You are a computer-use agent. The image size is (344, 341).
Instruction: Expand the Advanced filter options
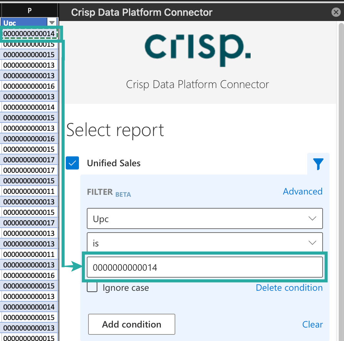coord(302,191)
